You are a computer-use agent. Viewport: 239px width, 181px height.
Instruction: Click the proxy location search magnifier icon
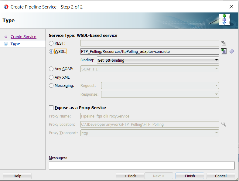(224, 124)
